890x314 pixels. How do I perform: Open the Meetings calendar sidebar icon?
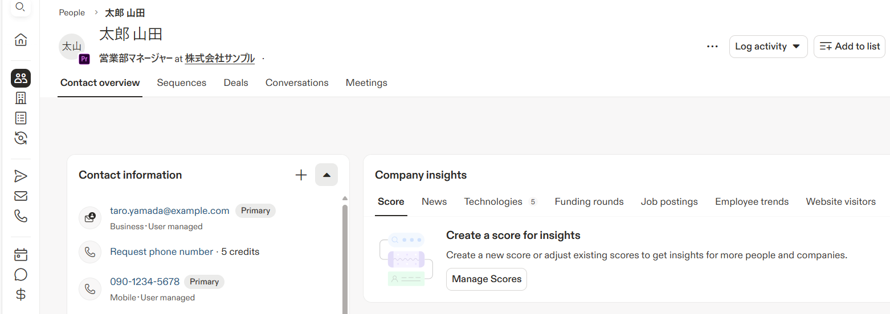coord(21,255)
